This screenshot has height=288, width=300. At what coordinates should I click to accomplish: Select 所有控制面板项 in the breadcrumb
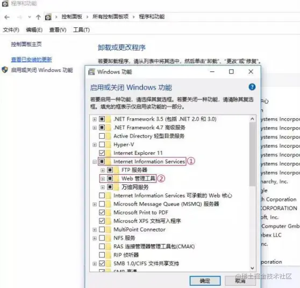pos(110,17)
